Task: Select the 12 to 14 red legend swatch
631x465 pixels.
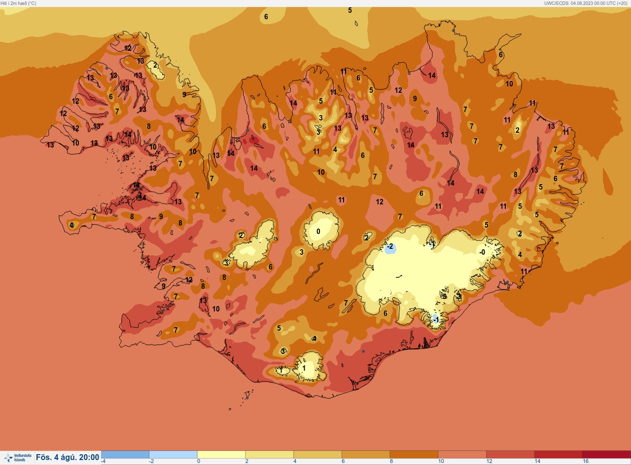Action: pyautogui.click(x=510, y=455)
